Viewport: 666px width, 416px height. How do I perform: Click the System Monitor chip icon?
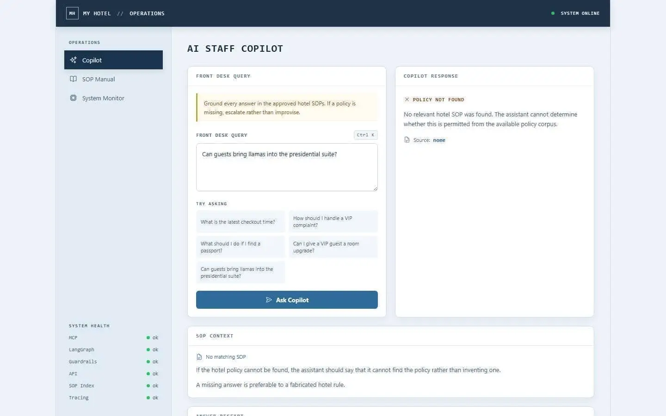coord(73,98)
